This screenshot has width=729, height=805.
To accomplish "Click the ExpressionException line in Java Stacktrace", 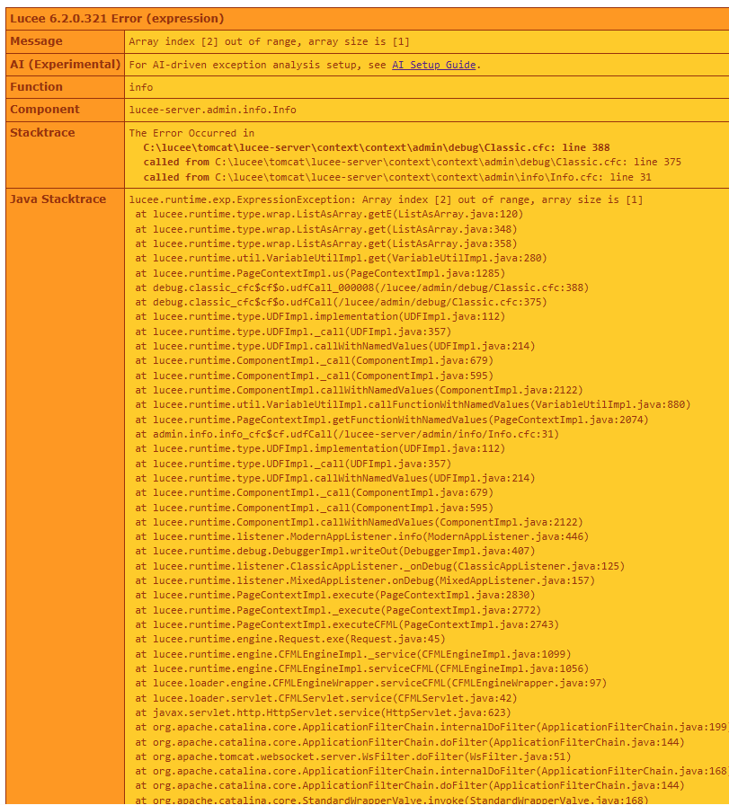I will 386,199.
